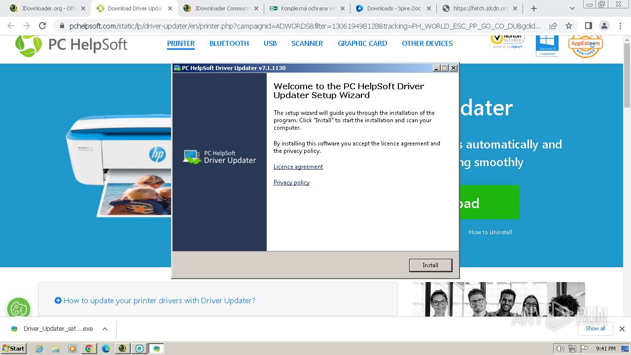Viewport: 631px width, 355px height.
Task: Open Google Chrome from taskbar
Action: pos(89,349)
